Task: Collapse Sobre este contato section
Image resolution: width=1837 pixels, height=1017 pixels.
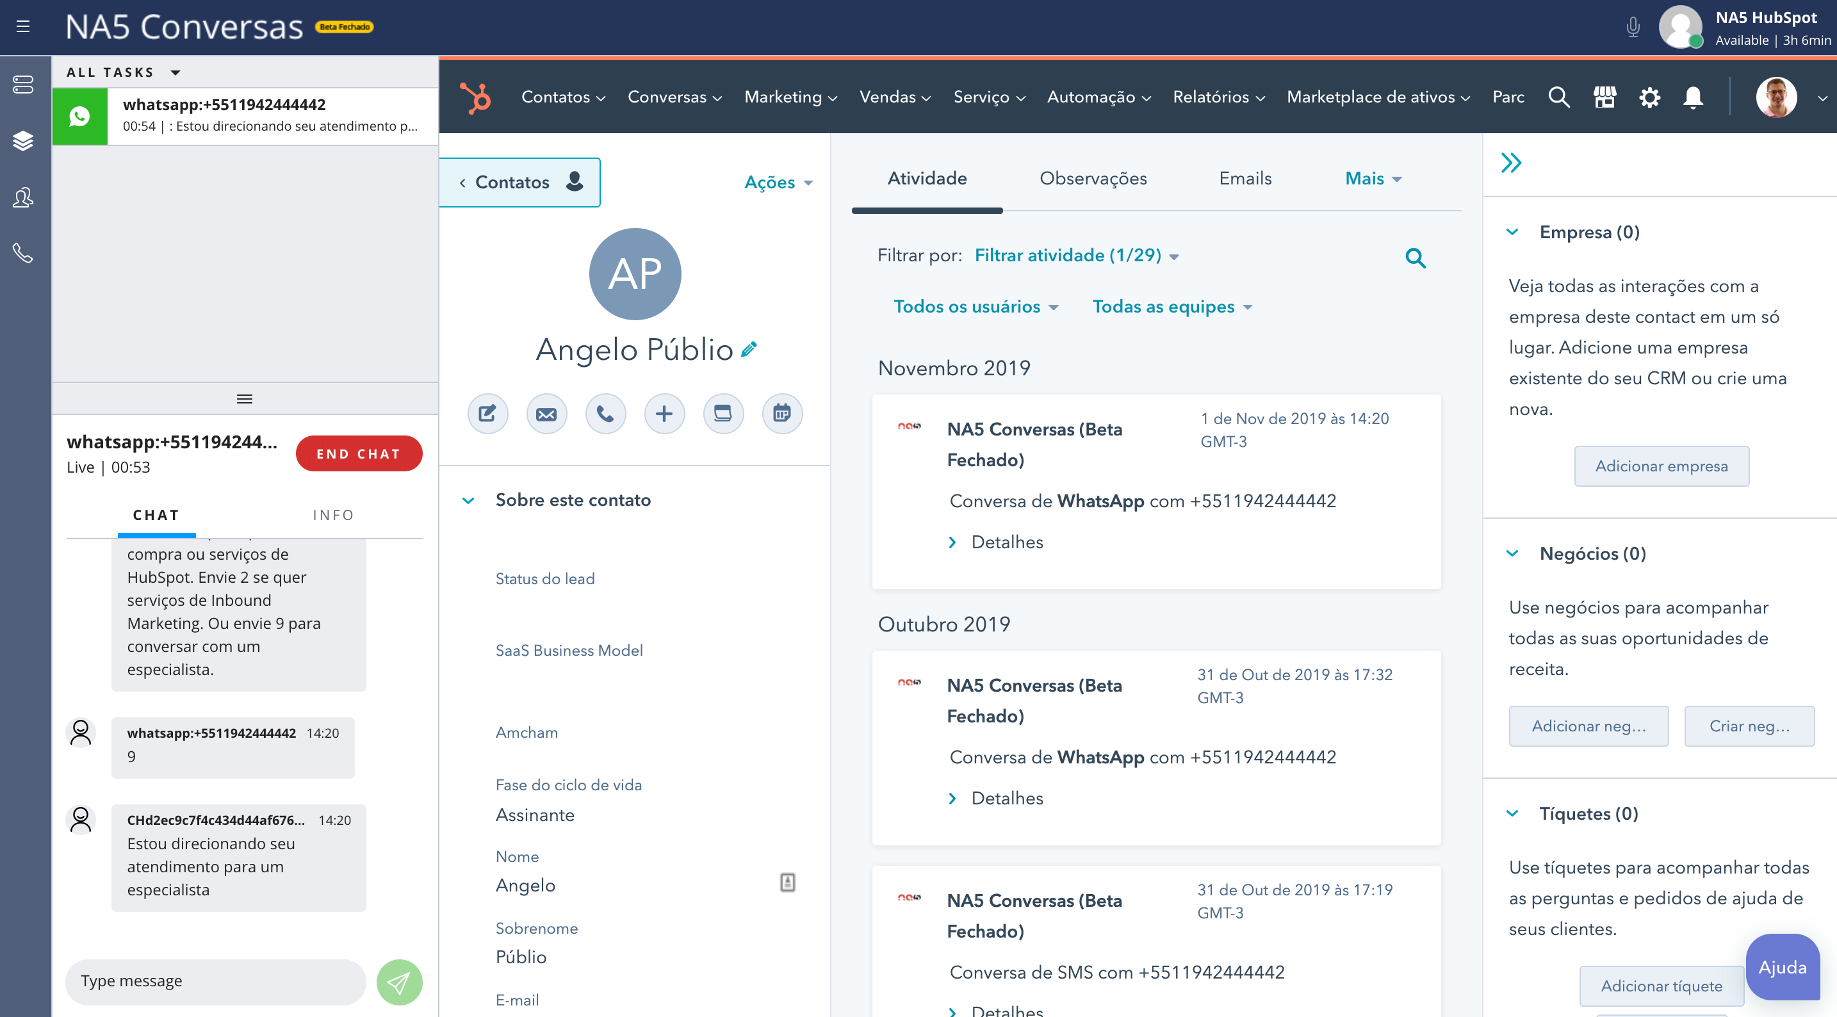Action: [x=468, y=500]
